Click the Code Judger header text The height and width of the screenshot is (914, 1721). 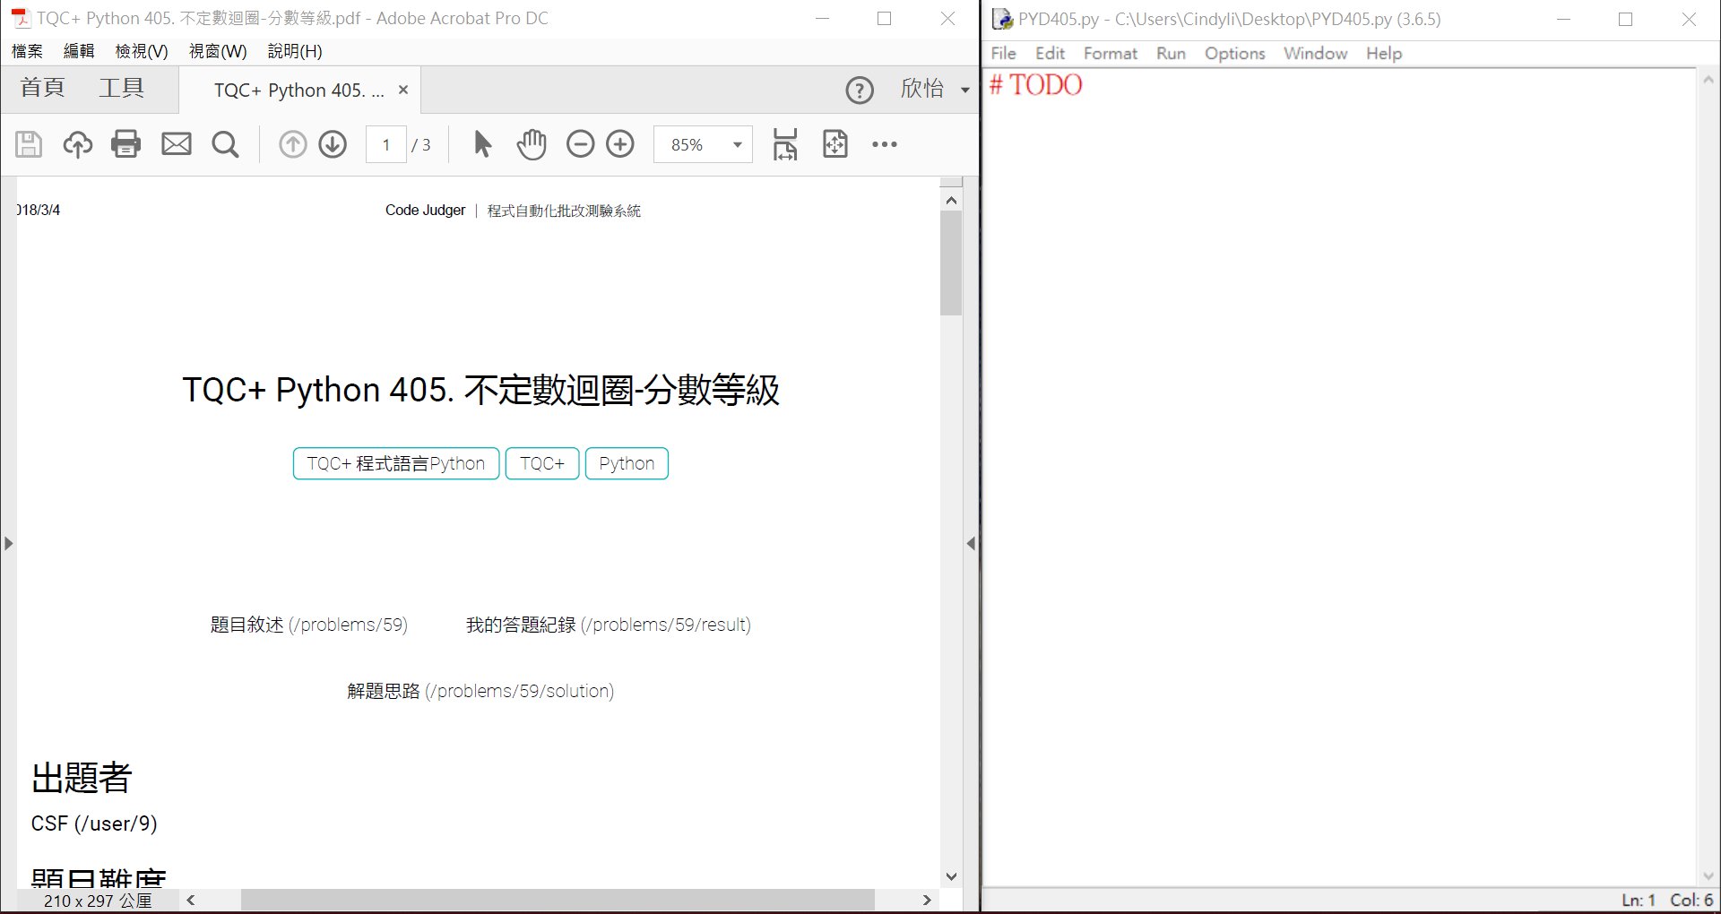[425, 211]
